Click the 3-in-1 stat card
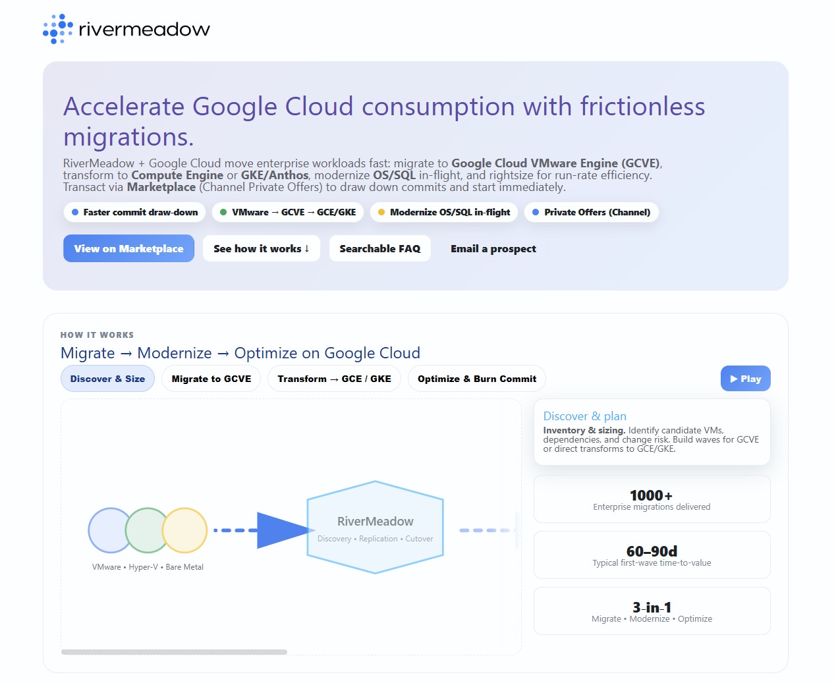 click(652, 611)
